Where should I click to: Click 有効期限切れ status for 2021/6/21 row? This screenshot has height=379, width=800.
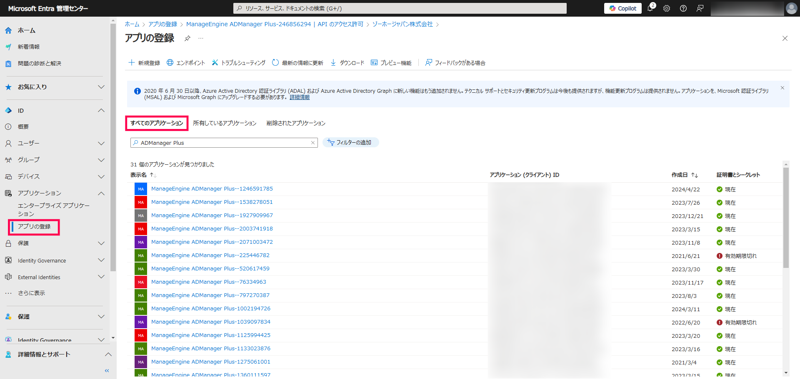point(737,256)
